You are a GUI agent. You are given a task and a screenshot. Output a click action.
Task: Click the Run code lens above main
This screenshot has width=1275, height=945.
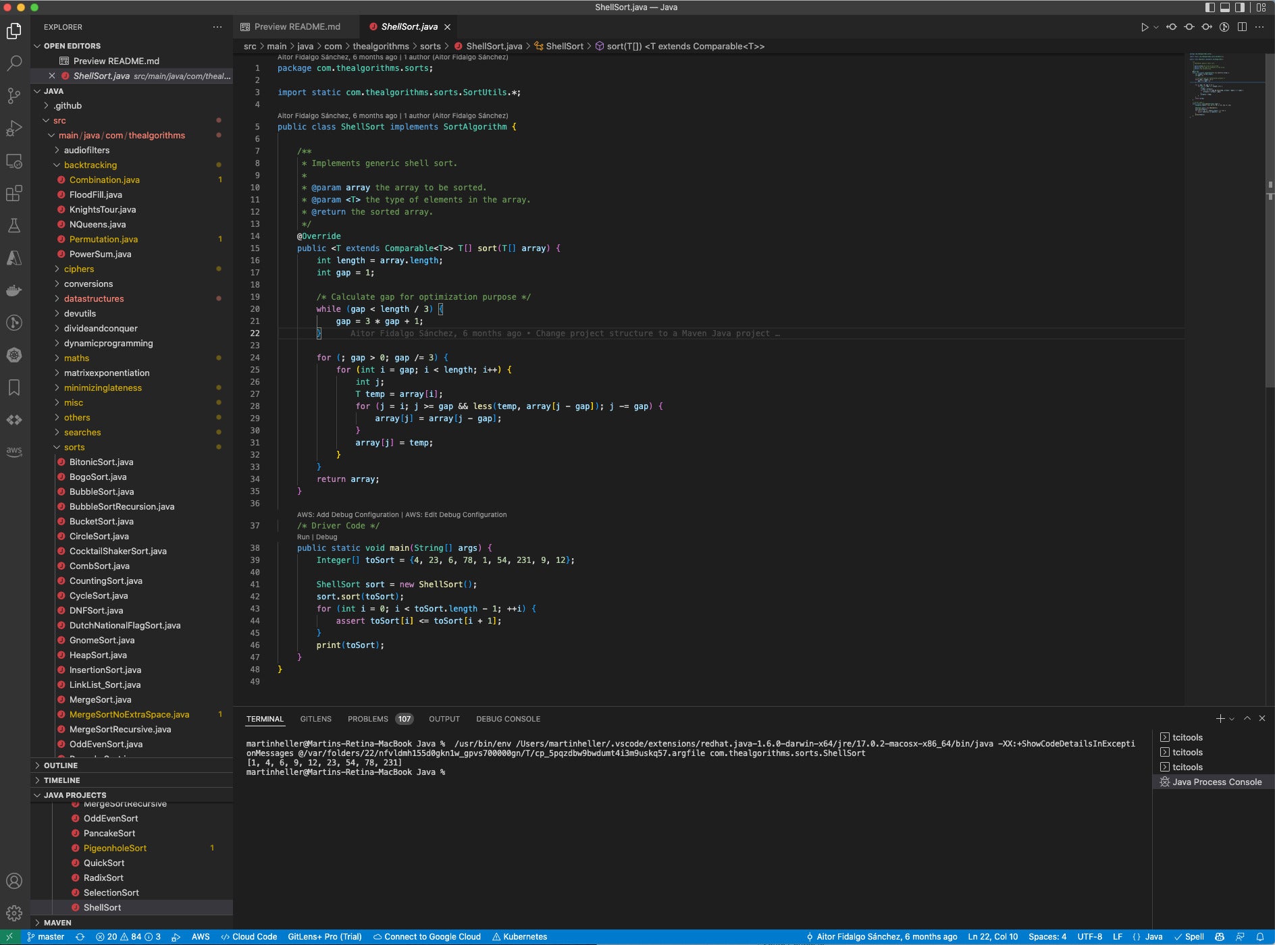(303, 537)
